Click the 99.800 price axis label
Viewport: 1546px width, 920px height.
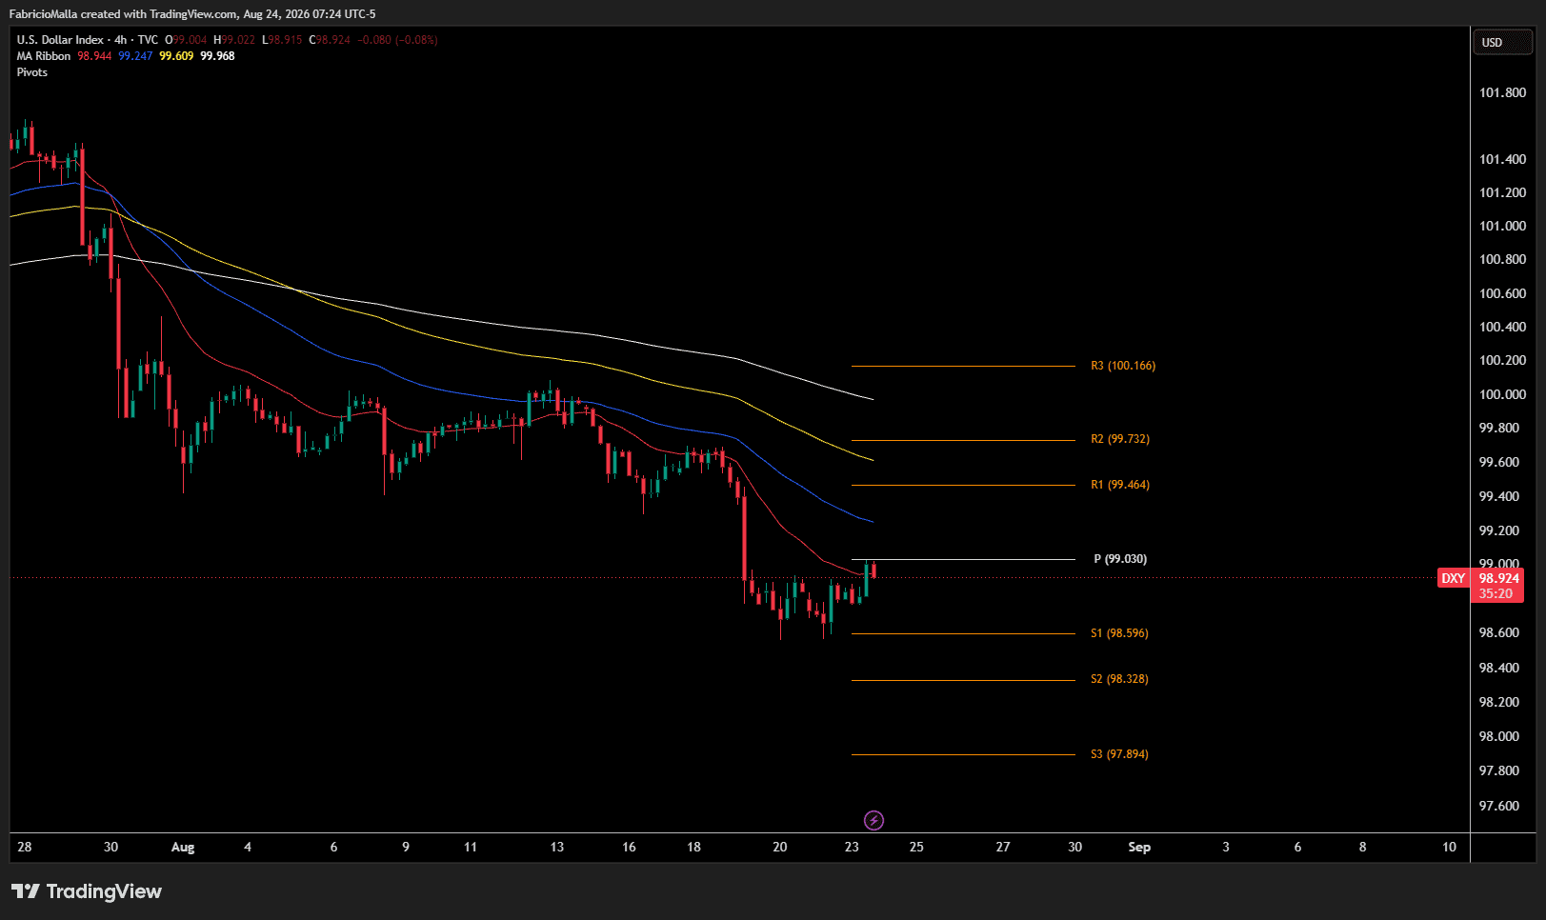tap(1499, 428)
